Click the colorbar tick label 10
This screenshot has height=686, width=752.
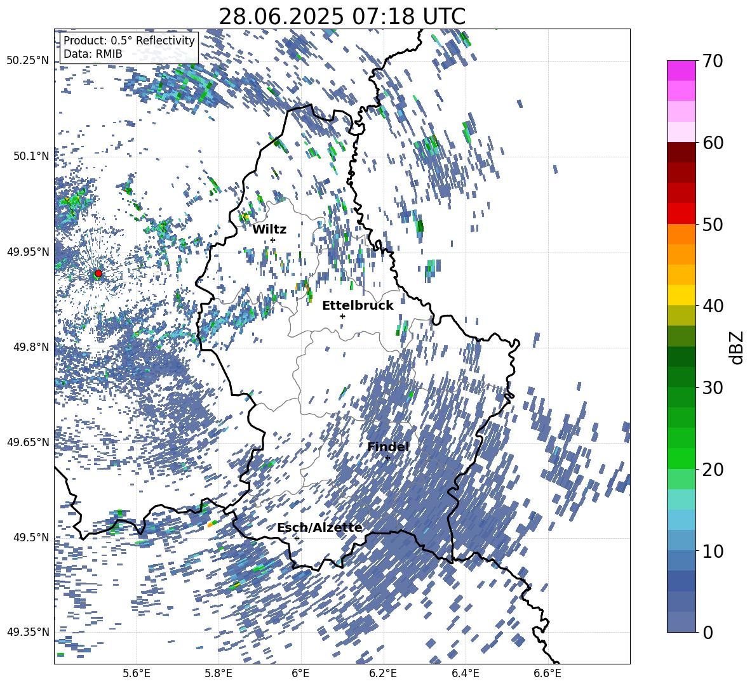click(713, 551)
